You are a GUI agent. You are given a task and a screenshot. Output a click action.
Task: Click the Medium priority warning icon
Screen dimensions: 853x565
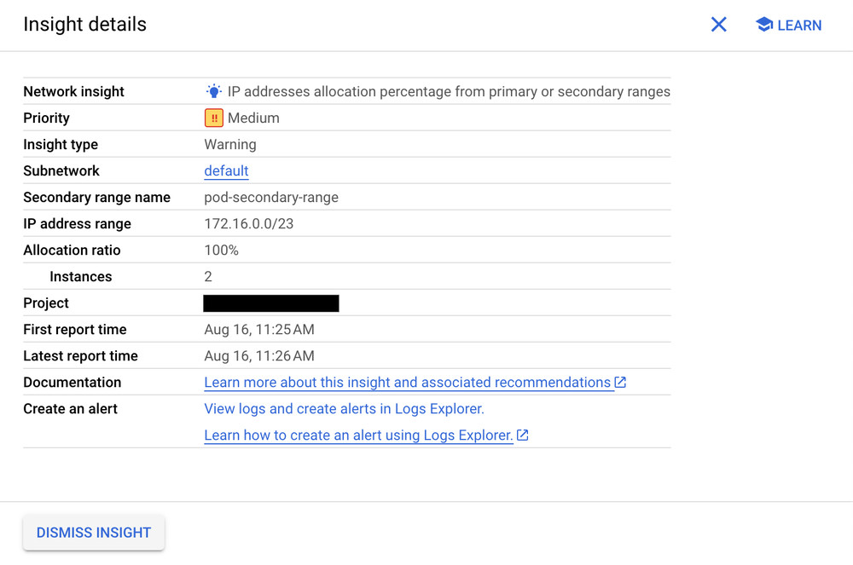pos(213,118)
